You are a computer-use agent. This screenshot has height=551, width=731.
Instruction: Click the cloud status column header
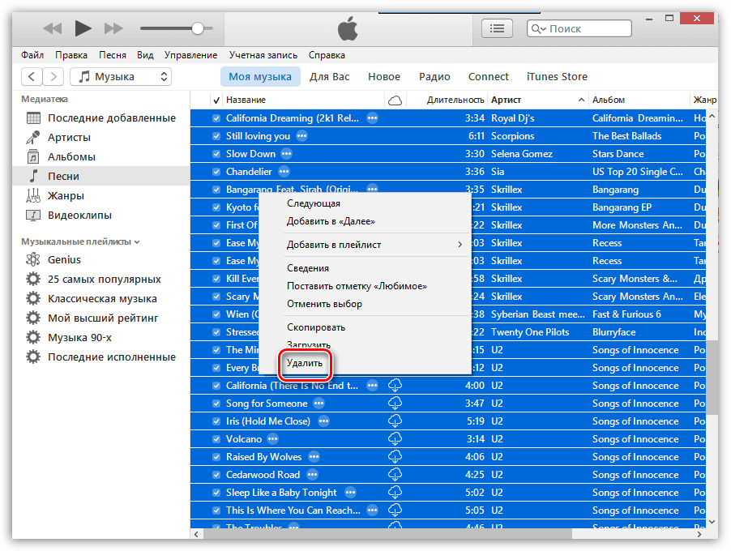tap(395, 100)
